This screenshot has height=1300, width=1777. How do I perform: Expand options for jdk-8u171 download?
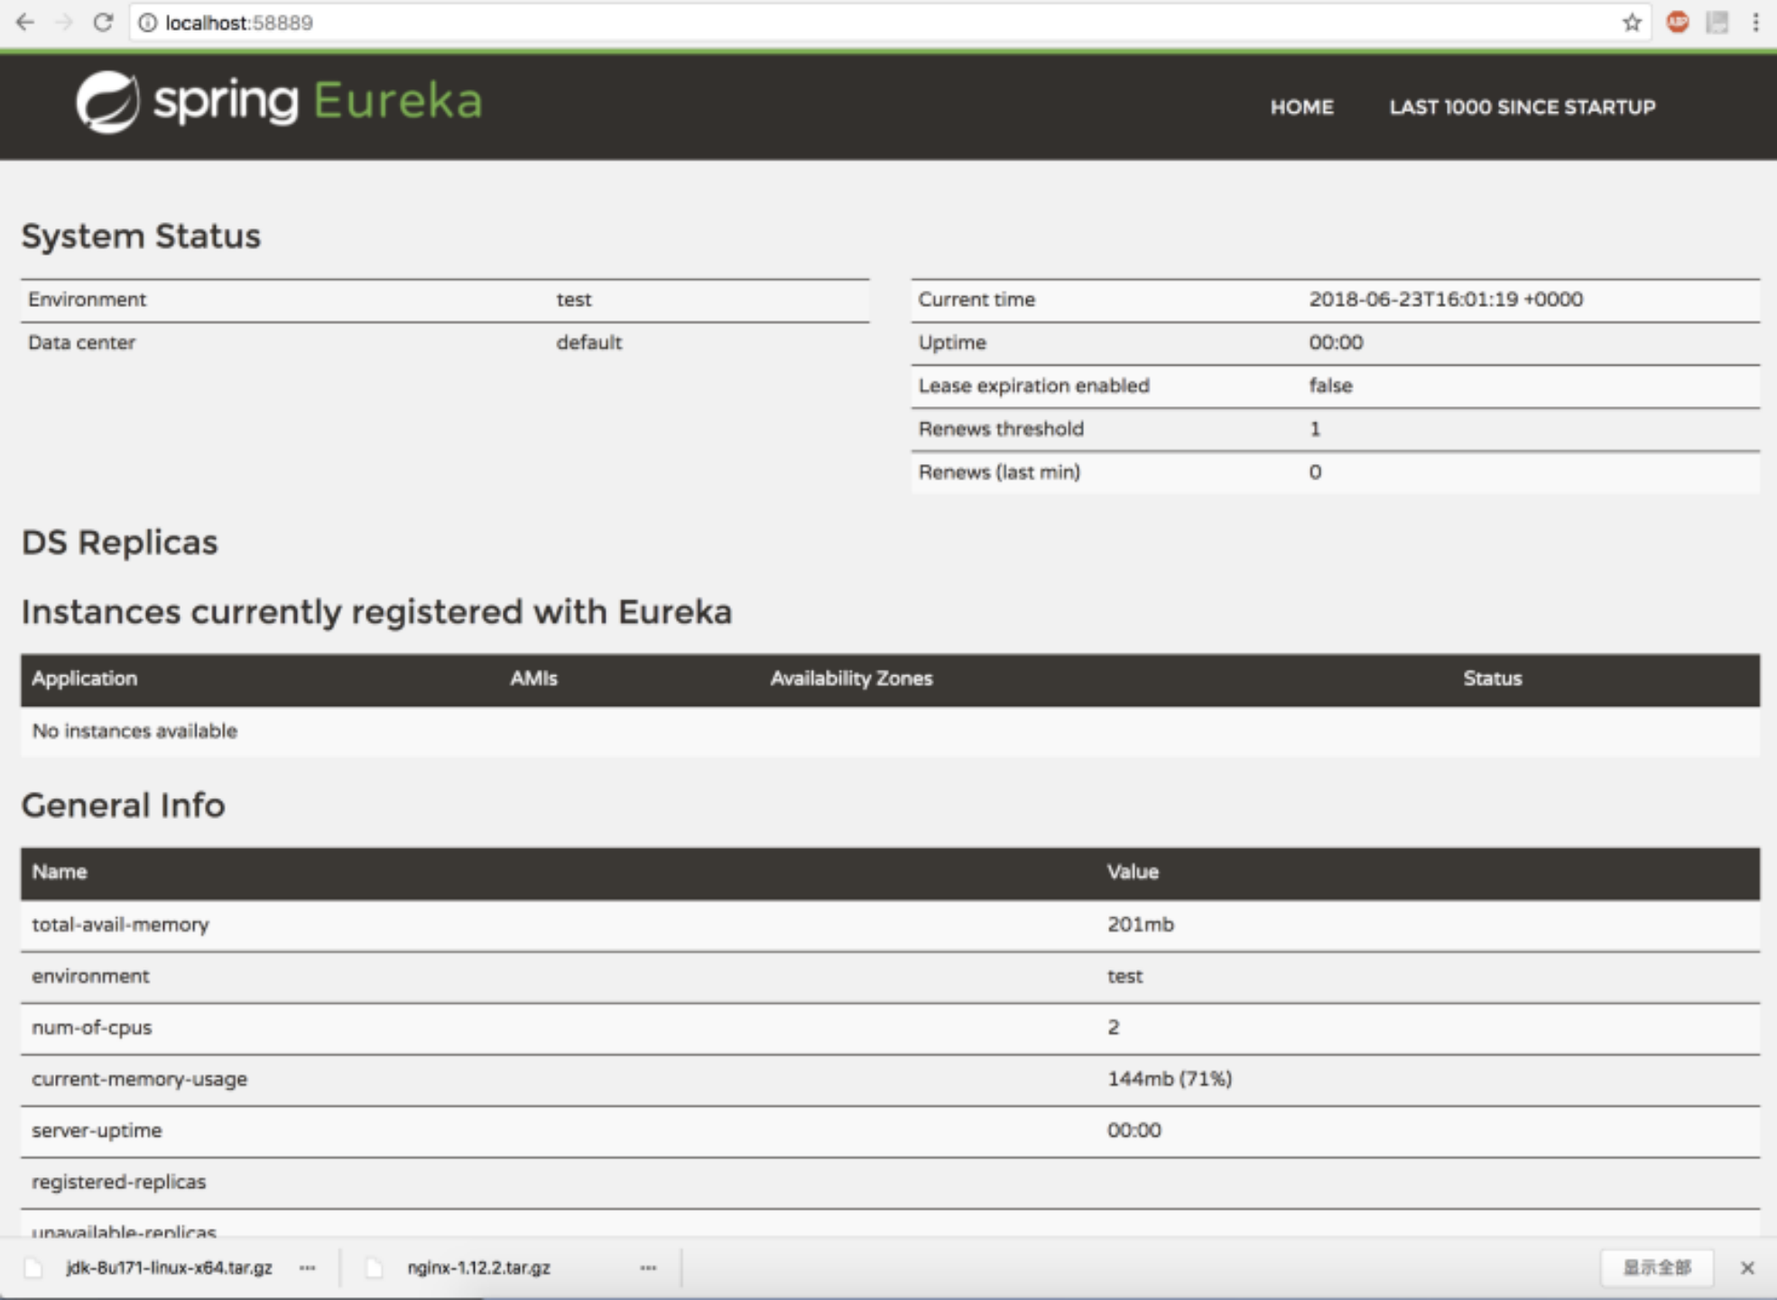pos(308,1267)
